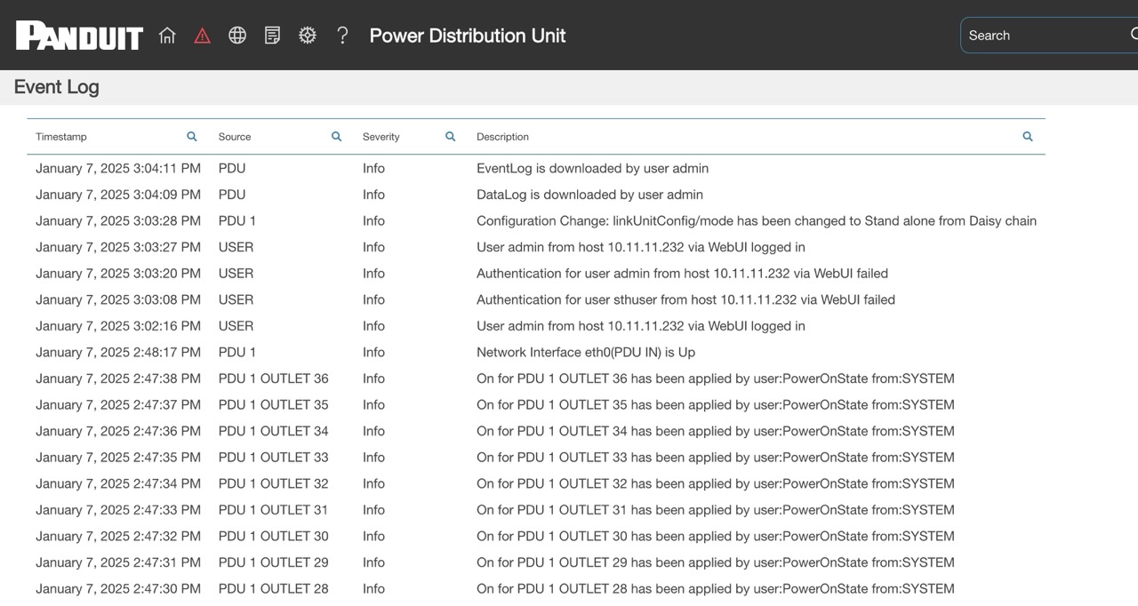This screenshot has width=1138, height=606.
Task: Open the settings gear icon
Action: pyautogui.click(x=308, y=36)
